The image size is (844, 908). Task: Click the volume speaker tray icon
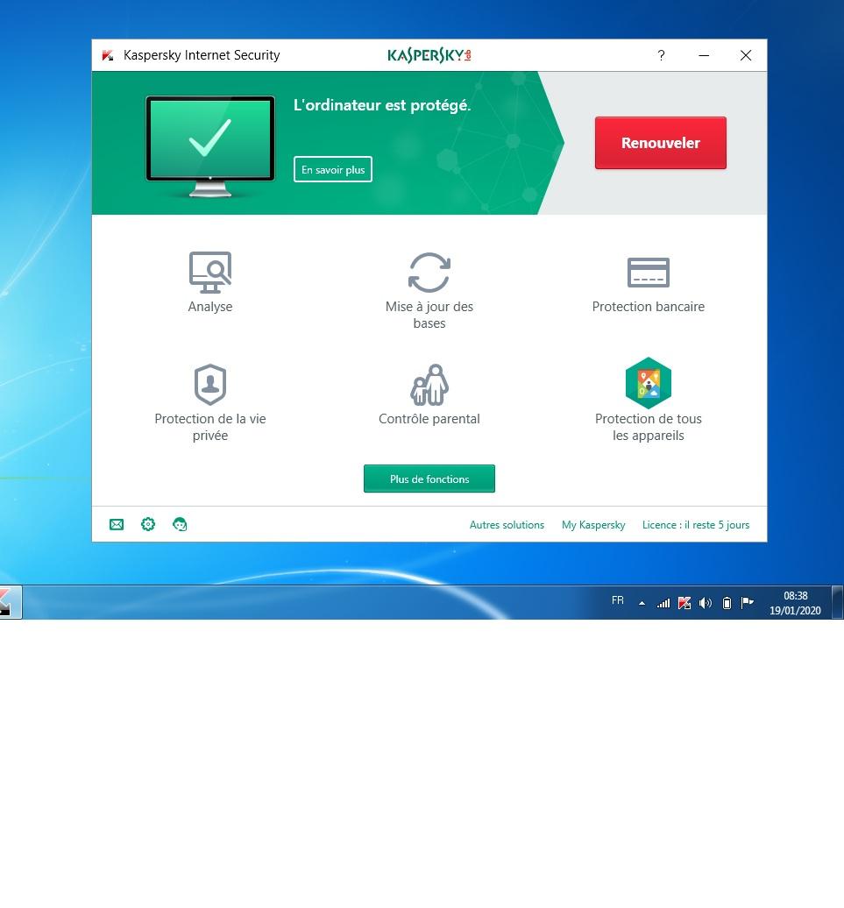(705, 603)
